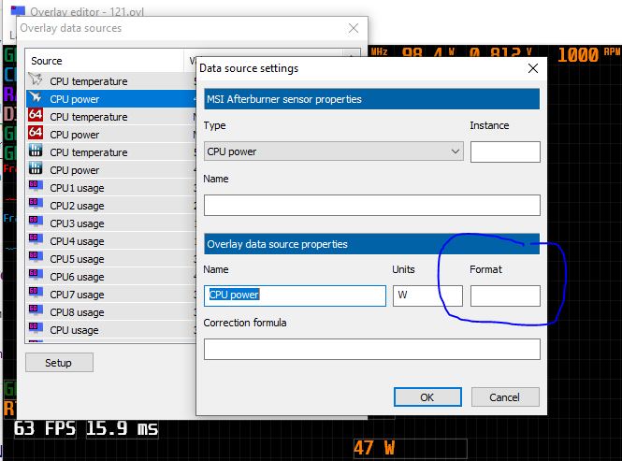Open the sensor Type dropdown showing CPU power
The width and height of the screenshot is (622, 461).
334,151
